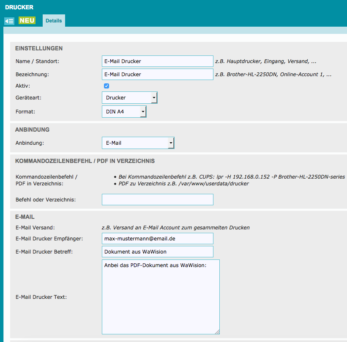Grab the textarea resize handle corner
Image resolution: width=347 pixels, height=342 pixels.
pyautogui.click(x=218, y=332)
